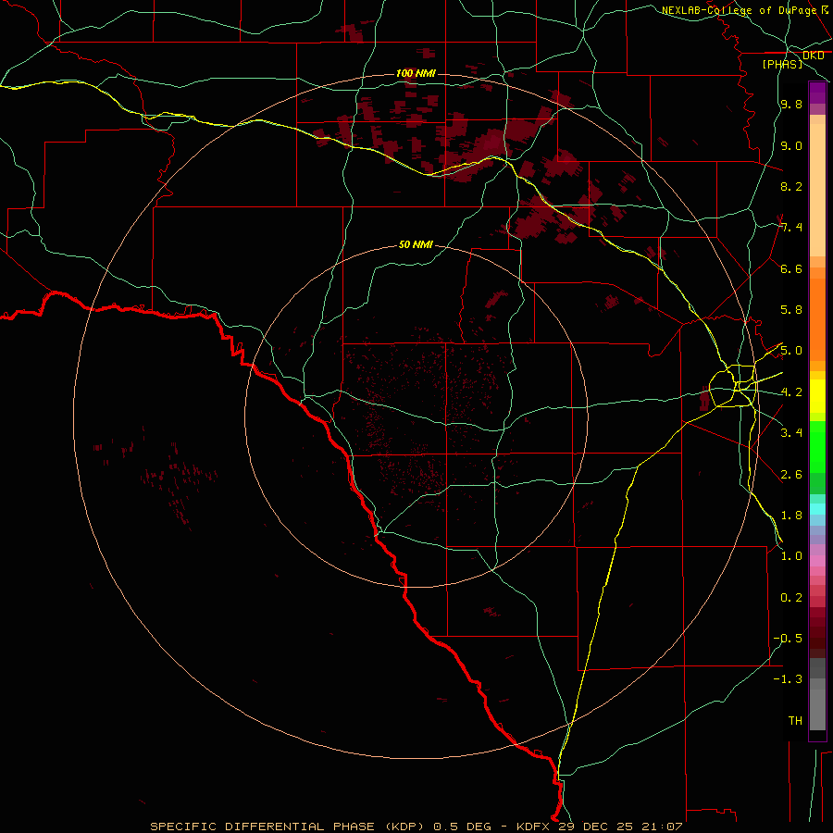Click the 9.0 legend value
Screen dimensions: 833x833
point(791,145)
